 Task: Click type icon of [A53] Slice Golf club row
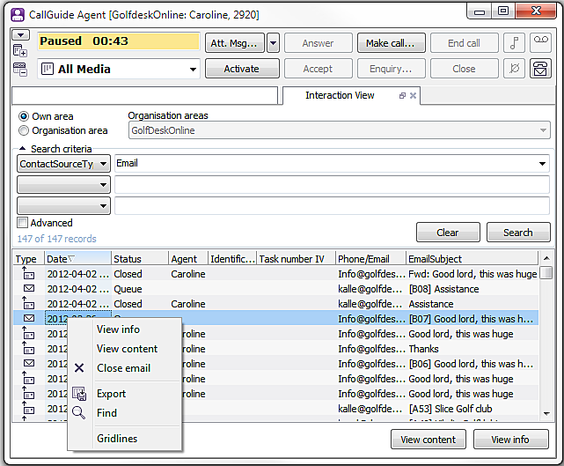(27, 408)
